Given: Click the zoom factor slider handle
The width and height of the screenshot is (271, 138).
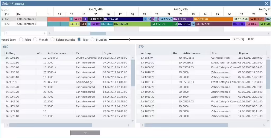Looking at the screenshot, I should click(129, 40).
